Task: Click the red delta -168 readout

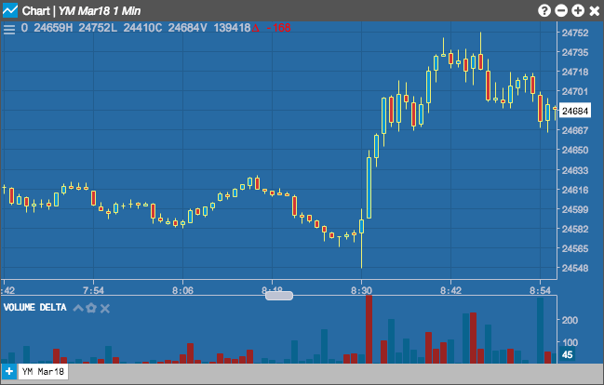Action: 271,28
